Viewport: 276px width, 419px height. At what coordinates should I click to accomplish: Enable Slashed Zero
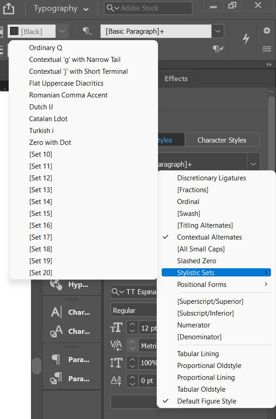click(196, 261)
